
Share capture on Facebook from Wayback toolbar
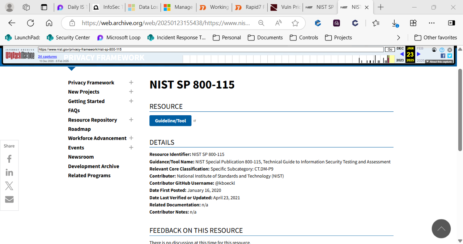443,56
